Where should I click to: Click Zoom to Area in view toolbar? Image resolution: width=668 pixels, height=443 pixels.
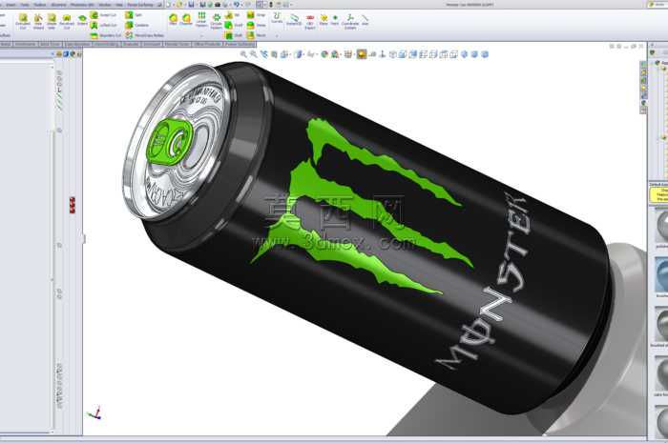tap(254, 54)
